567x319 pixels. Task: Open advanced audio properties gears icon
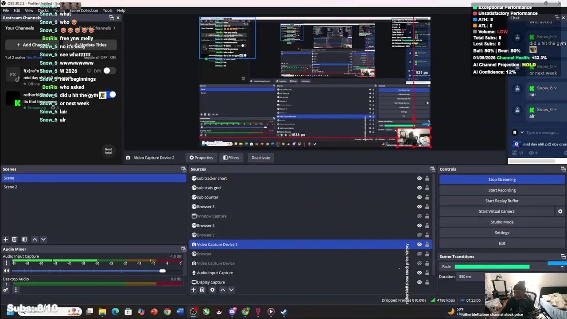6,290
